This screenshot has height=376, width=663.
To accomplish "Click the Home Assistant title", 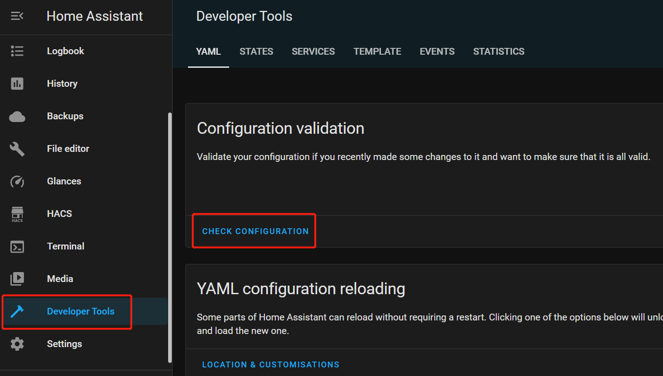I will tap(95, 16).
